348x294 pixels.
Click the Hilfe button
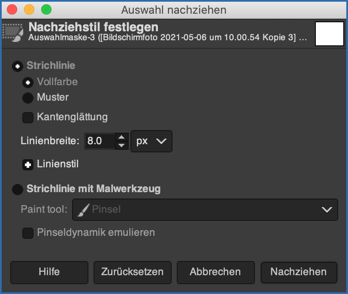(49, 272)
